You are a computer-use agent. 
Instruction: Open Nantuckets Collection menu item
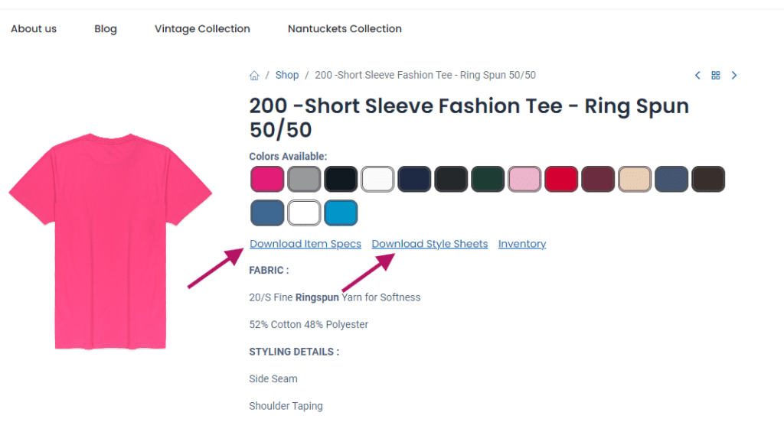[345, 29]
